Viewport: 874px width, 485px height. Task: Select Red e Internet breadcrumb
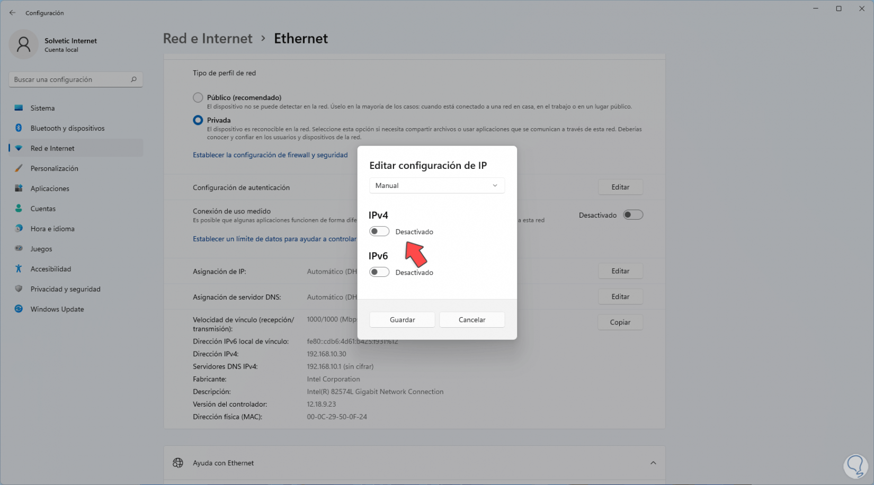tap(208, 39)
